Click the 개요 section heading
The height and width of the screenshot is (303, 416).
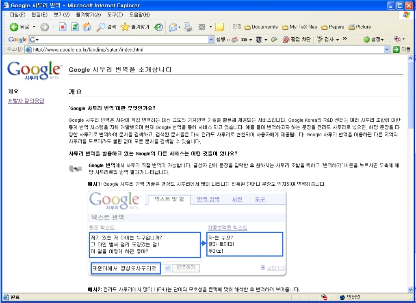tap(75, 92)
